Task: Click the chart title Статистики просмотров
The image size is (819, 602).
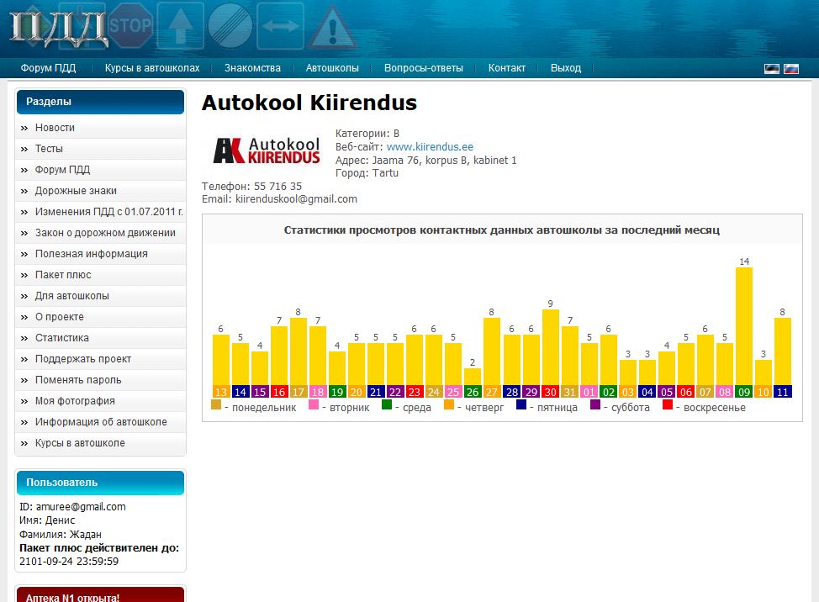Action: 501,230
